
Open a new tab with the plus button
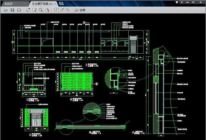click(61, 4)
